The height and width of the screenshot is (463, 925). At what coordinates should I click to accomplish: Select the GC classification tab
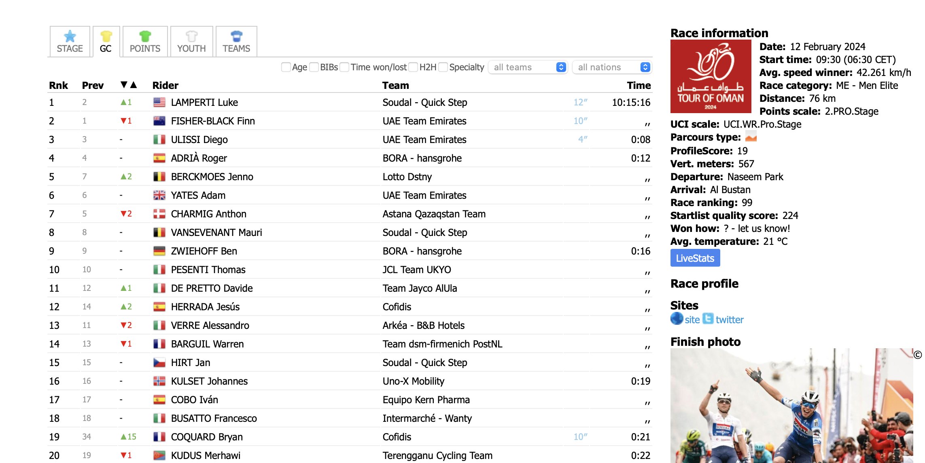106,42
